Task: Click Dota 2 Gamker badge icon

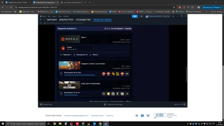Action: 63,48
